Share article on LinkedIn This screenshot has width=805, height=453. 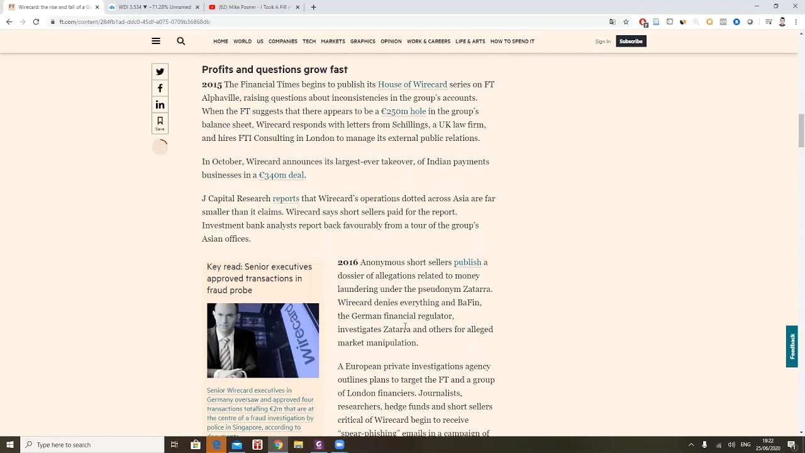[x=160, y=105]
